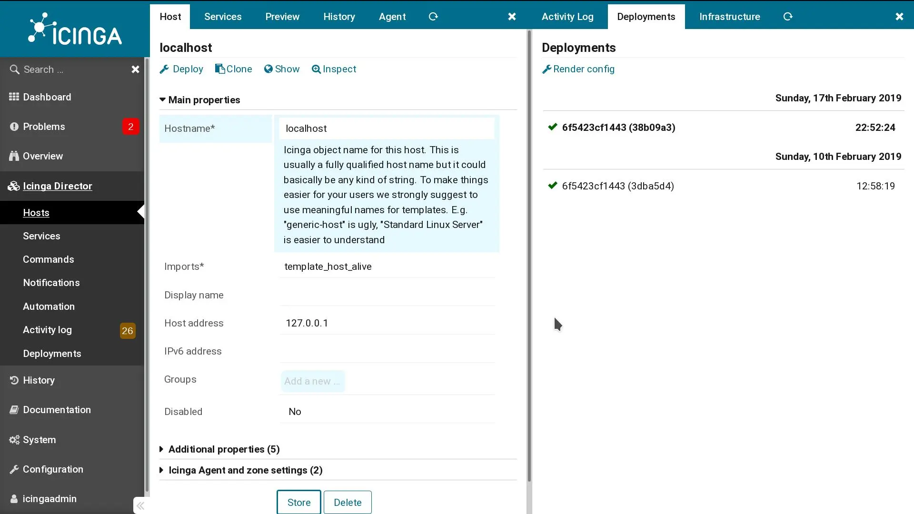914x514 pixels.
Task: Click the Deploy wrench icon
Action: (x=164, y=69)
